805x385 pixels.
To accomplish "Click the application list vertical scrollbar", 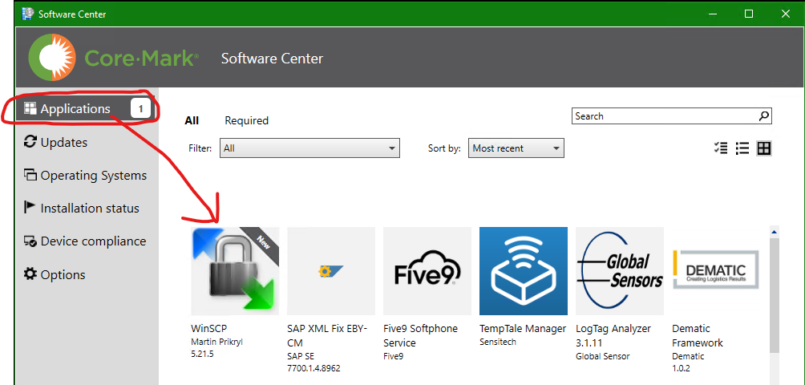I will click(x=775, y=295).
